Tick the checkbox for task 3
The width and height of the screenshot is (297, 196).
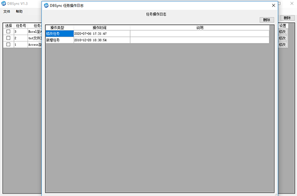[x=8, y=31]
